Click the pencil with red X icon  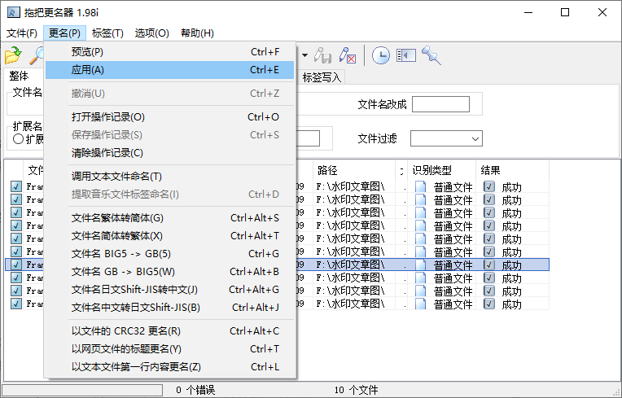pyautogui.click(x=347, y=55)
